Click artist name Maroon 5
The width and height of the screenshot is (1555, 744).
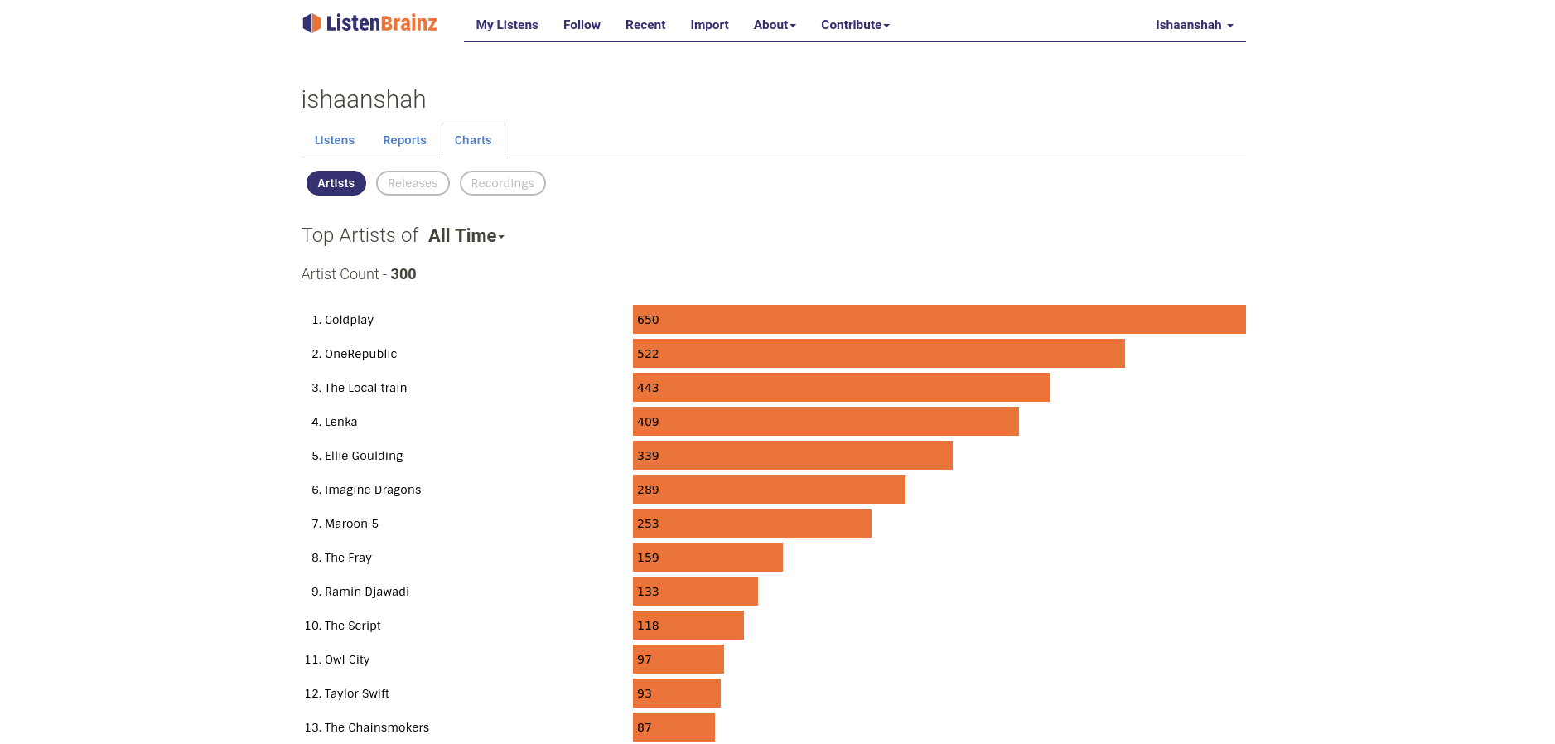[x=351, y=524]
